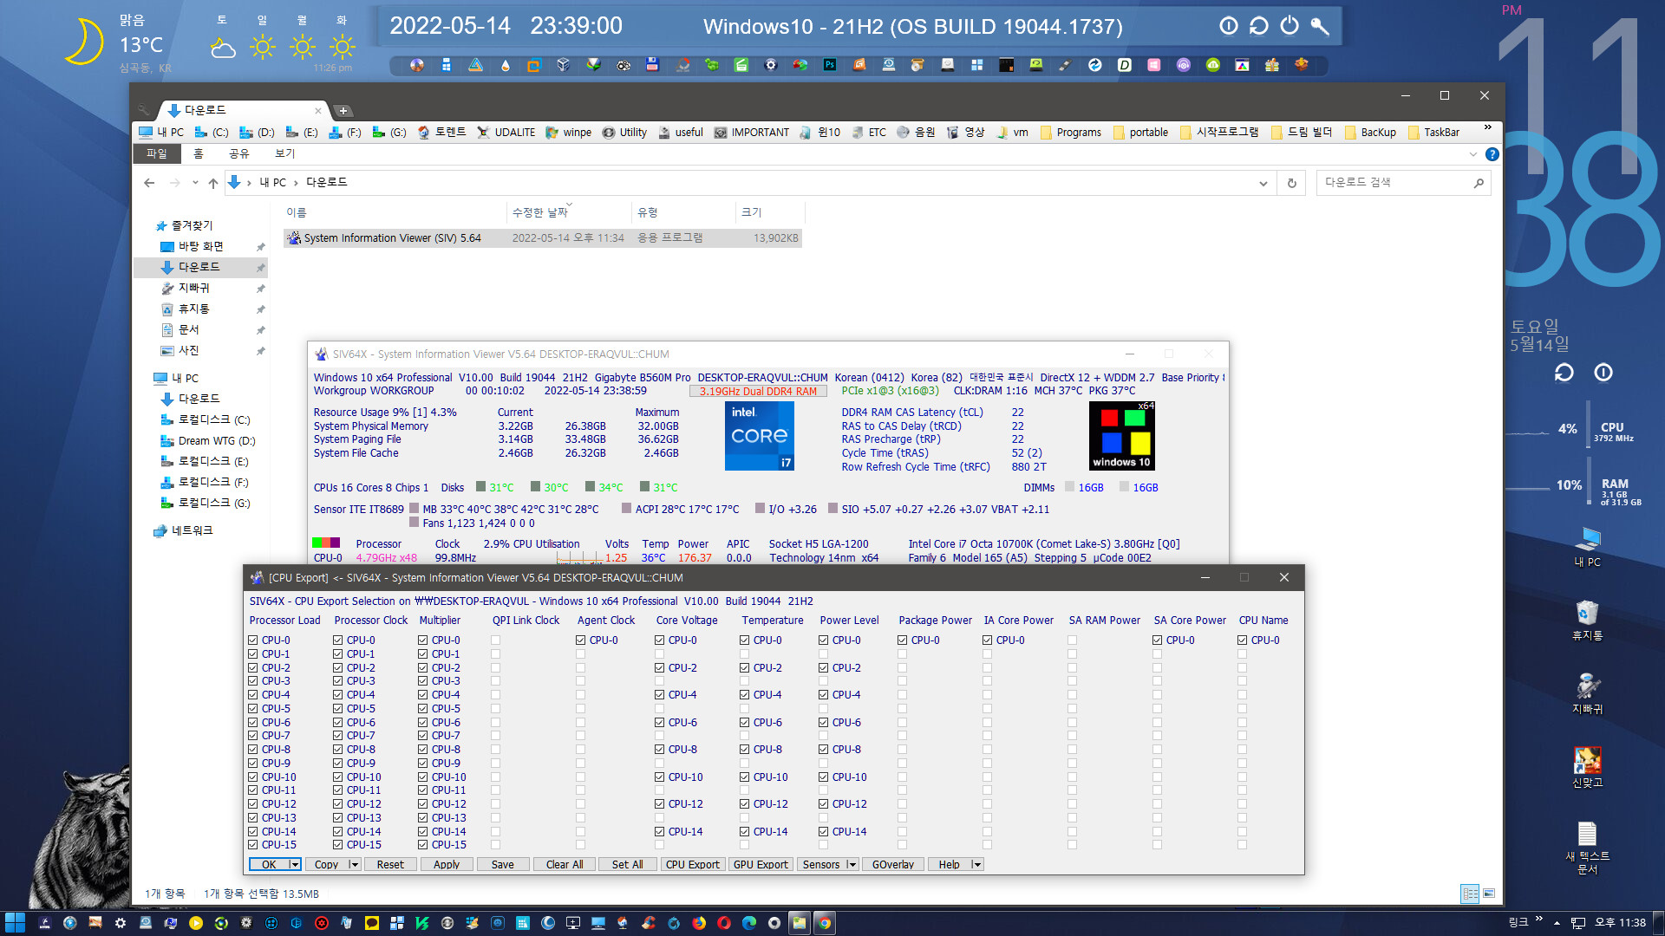Click the colored squares beside Processor in SIV
This screenshot has height=936, width=1665.
click(326, 543)
